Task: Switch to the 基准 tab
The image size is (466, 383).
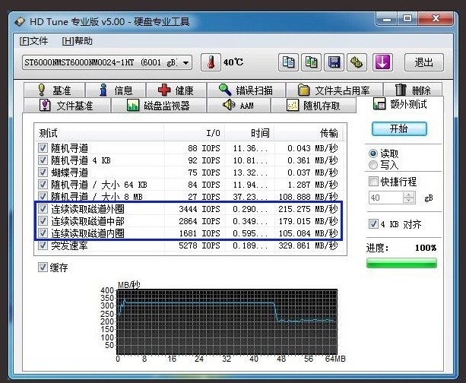Action: [55, 90]
